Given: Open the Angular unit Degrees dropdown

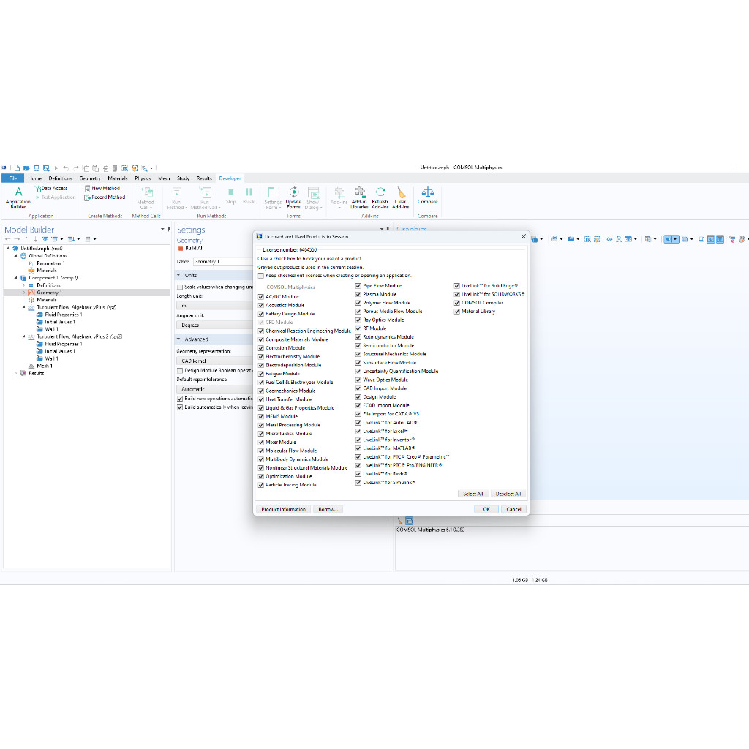Looking at the screenshot, I should point(214,325).
